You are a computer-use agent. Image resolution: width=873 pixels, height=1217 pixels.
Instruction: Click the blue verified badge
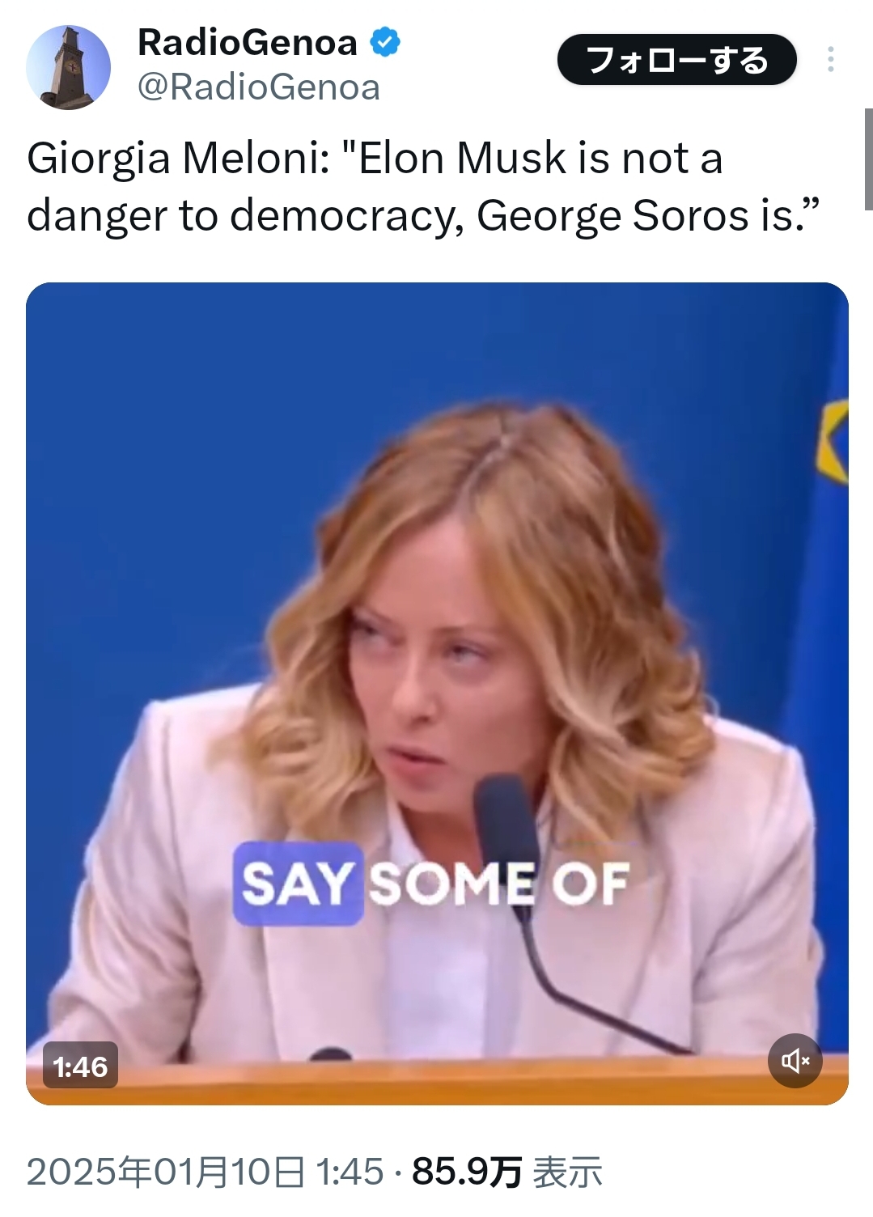point(385,42)
